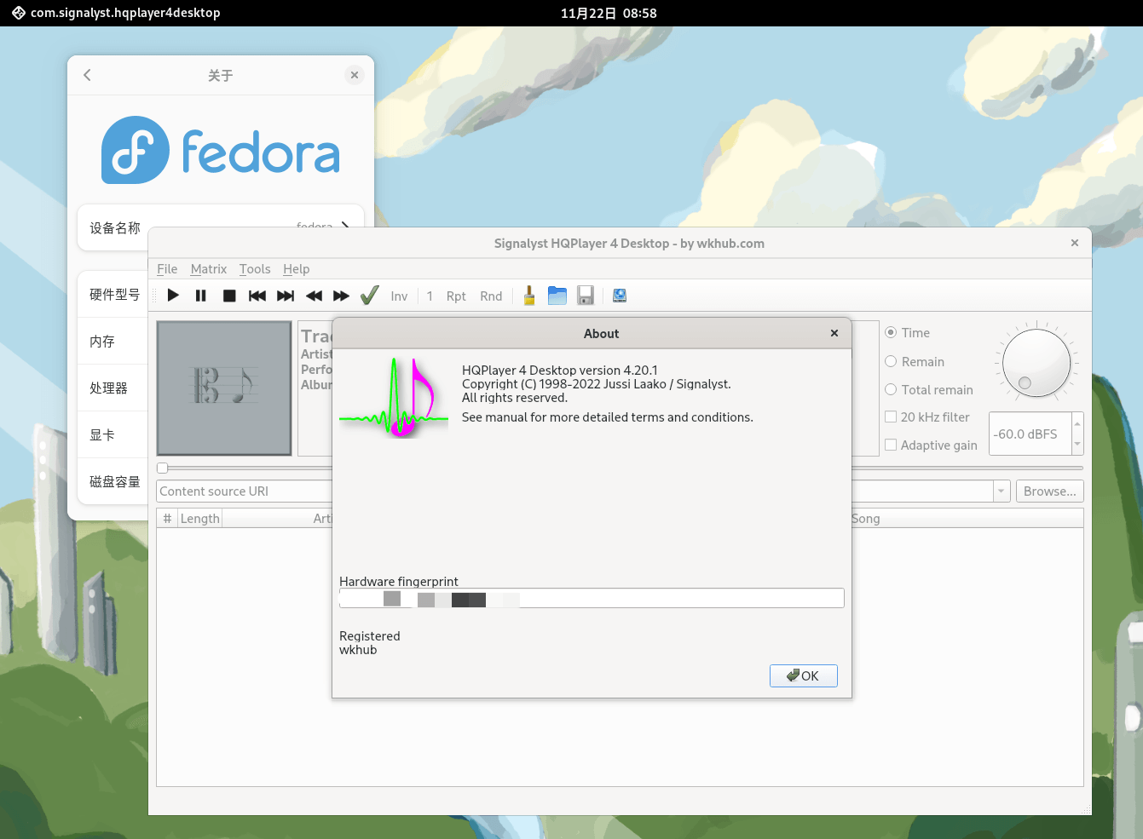Select the Total remain radio button
Screen dimensions: 1143x839
point(891,390)
